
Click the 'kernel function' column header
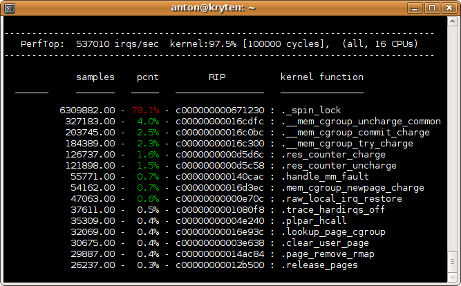pyautogui.click(x=321, y=77)
